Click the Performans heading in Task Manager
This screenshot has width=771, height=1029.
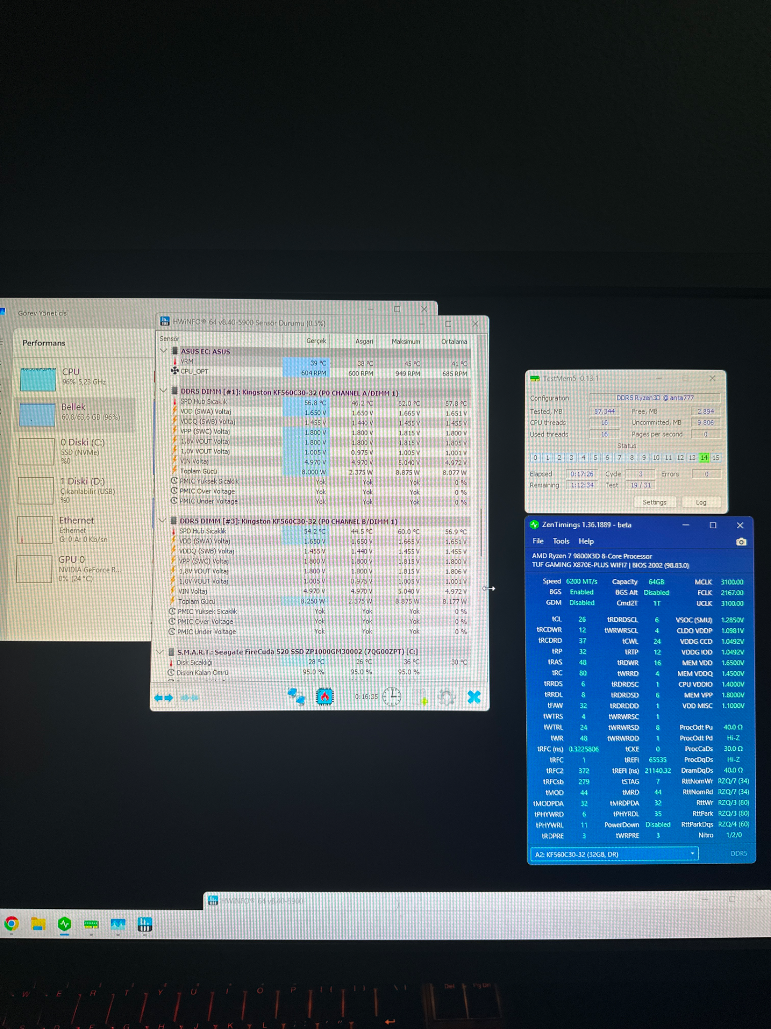pos(44,343)
